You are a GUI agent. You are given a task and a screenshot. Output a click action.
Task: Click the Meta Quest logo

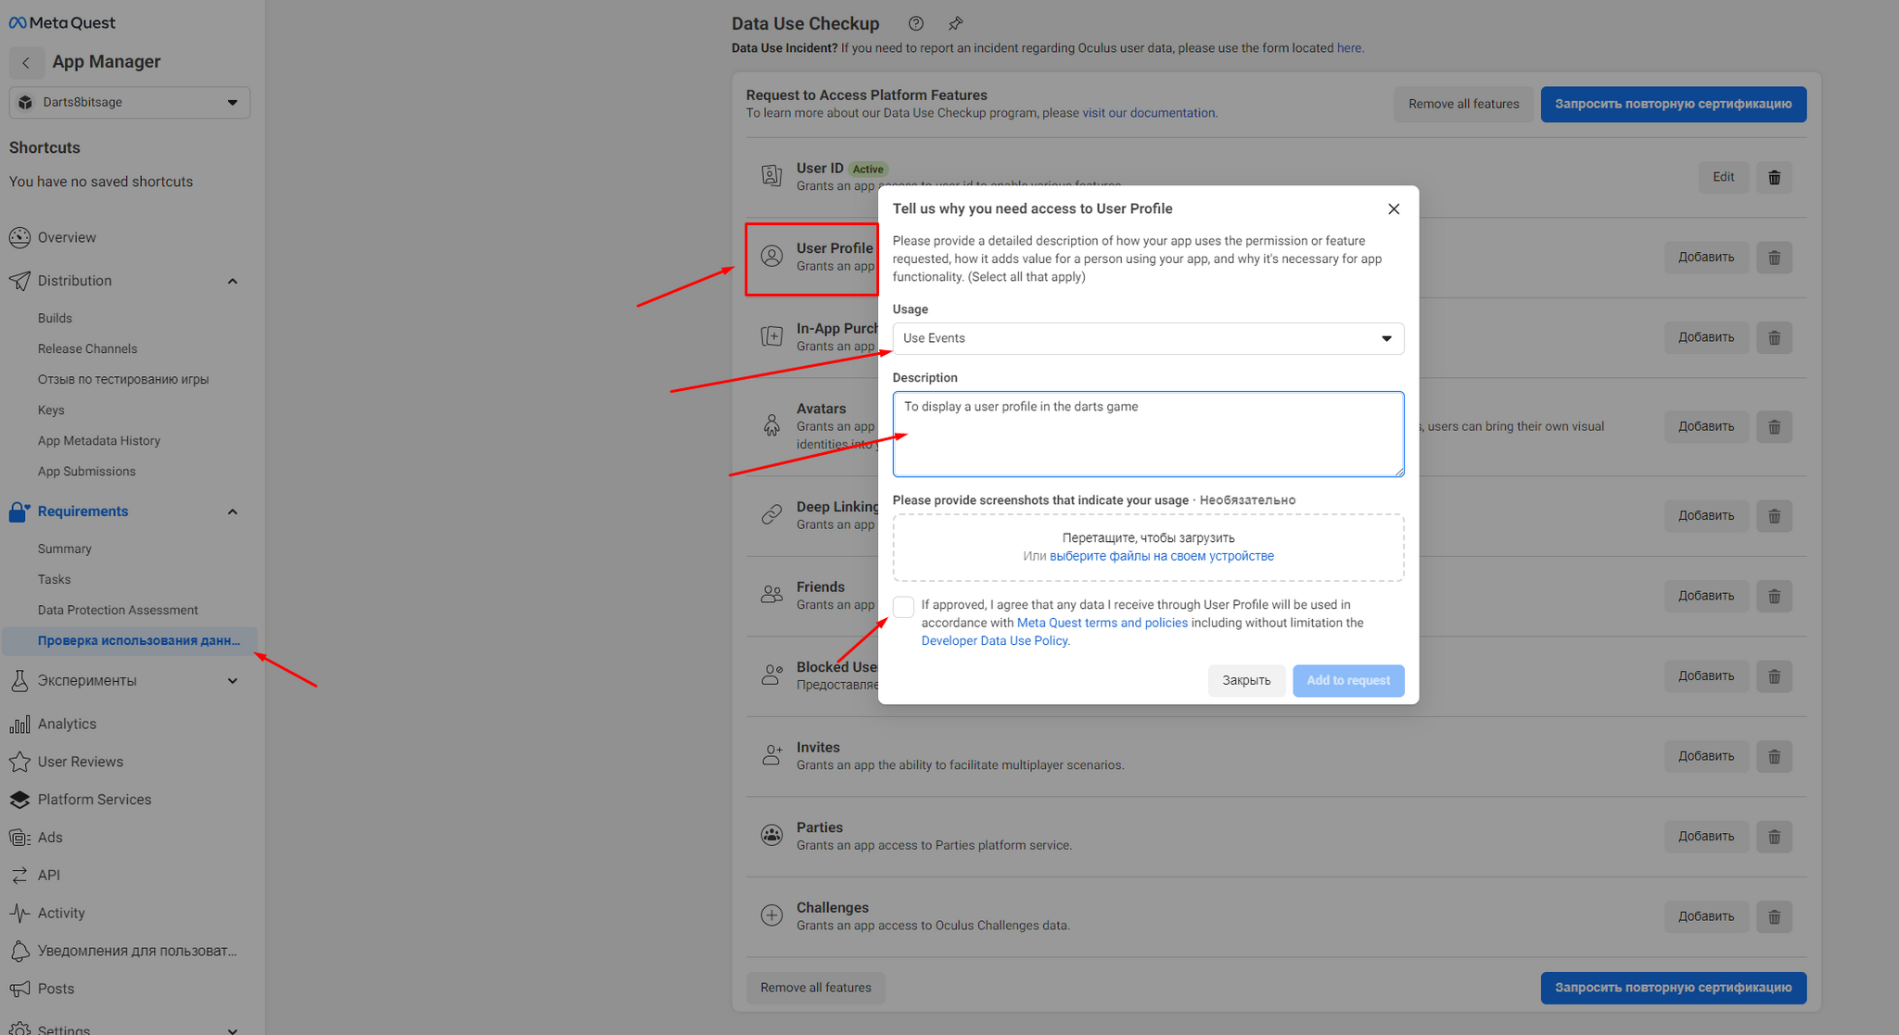62,23
